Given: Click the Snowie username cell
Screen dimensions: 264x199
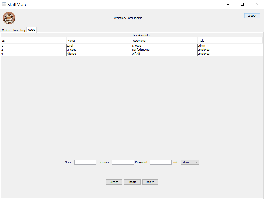Looking at the screenshot, I should click(x=165, y=46).
